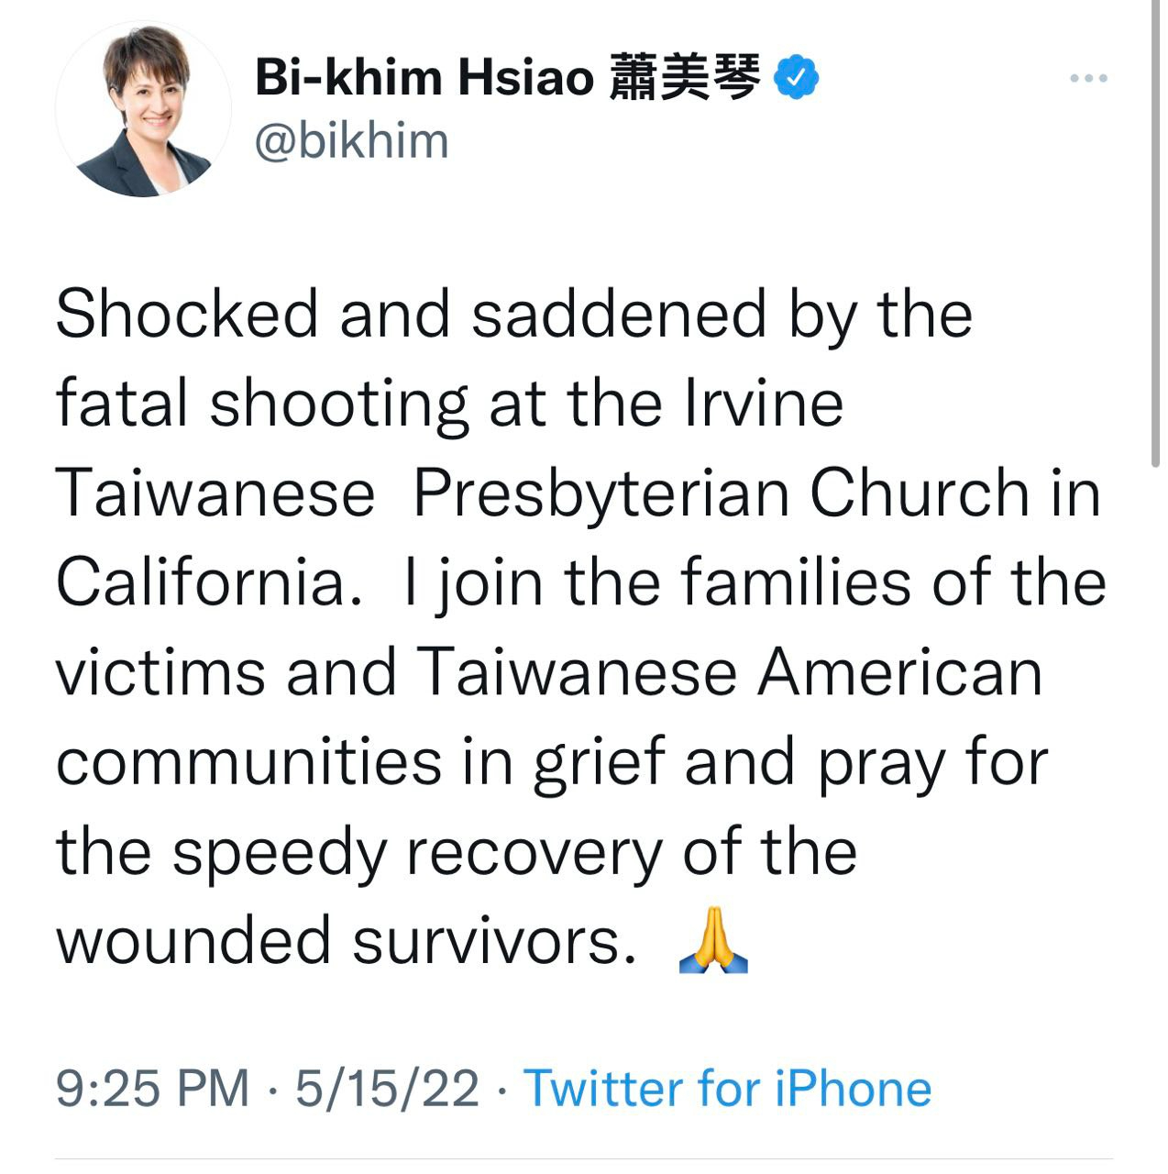Click the word survivors in the tweet
The height and width of the screenshot is (1174, 1168).
(494, 942)
